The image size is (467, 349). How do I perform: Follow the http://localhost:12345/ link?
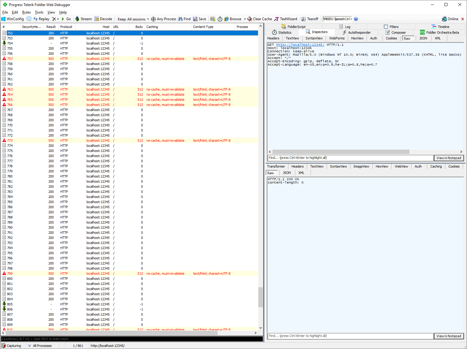[x=300, y=45]
